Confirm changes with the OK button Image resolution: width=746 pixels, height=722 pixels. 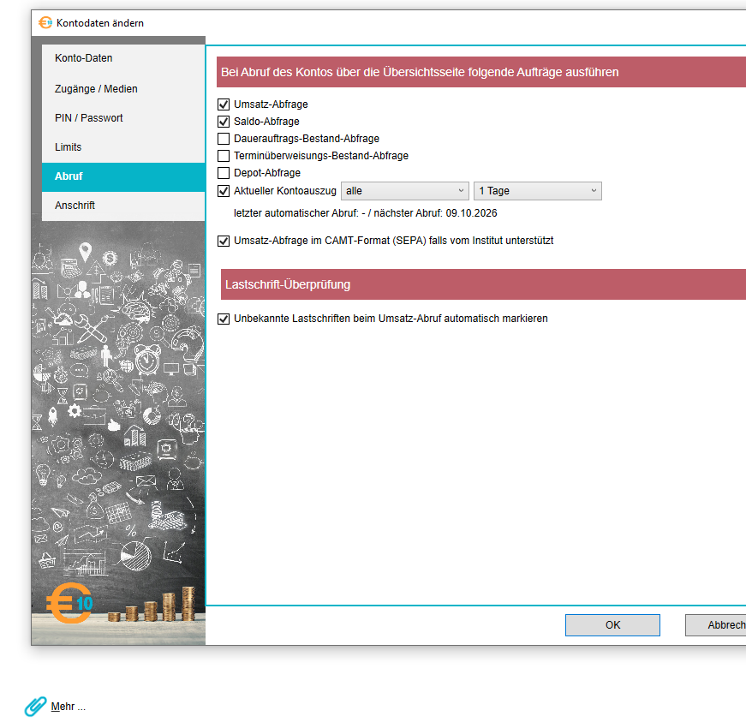point(612,625)
